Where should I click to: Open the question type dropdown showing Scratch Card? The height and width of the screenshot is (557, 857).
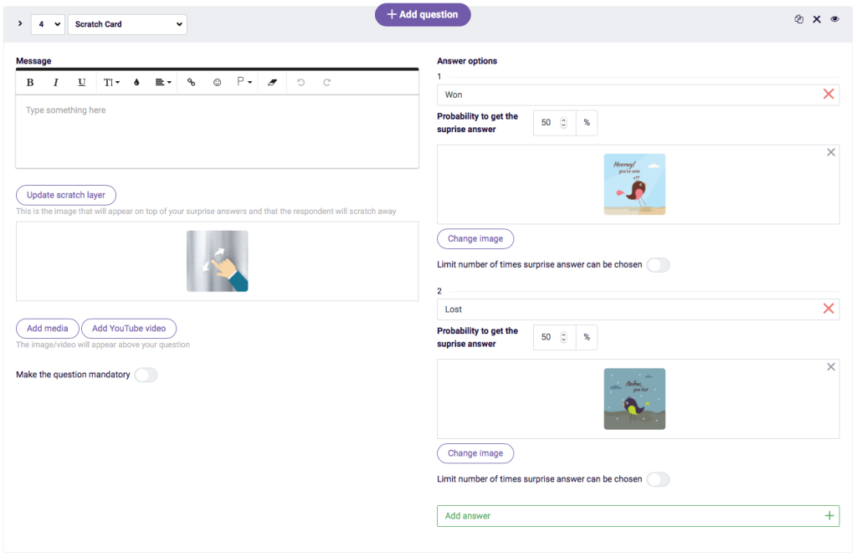127,24
